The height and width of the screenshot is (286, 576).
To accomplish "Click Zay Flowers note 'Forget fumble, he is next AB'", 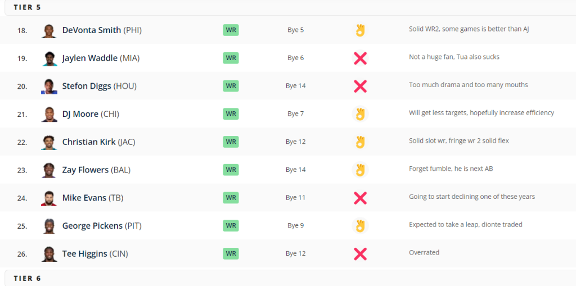I will pos(451,169).
